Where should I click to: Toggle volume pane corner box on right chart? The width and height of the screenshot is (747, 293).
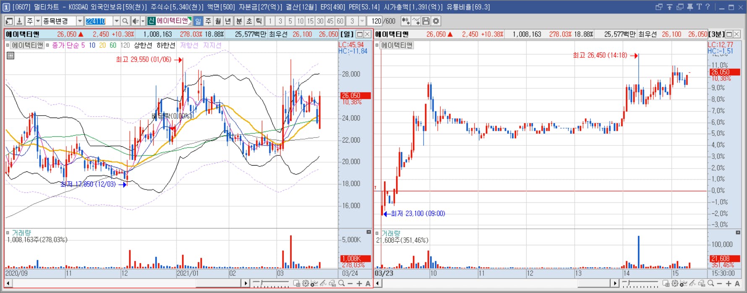[738, 232]
